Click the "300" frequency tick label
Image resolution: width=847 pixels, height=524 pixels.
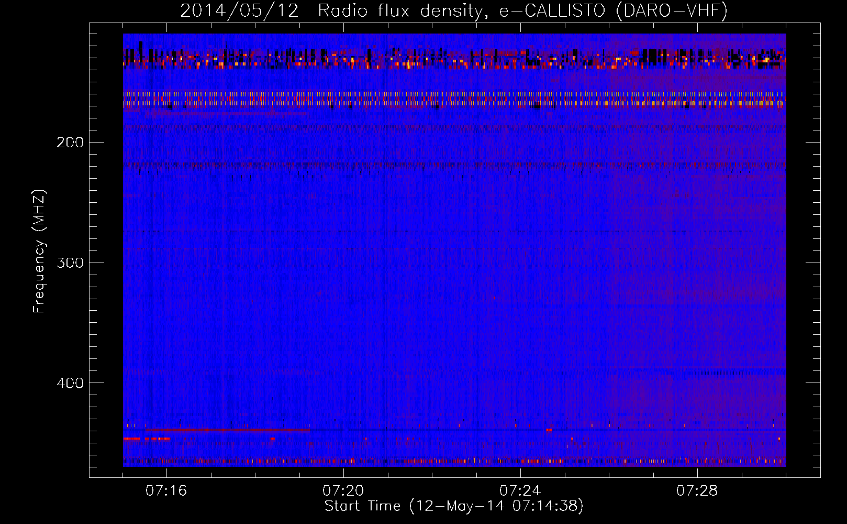point(70,263)
